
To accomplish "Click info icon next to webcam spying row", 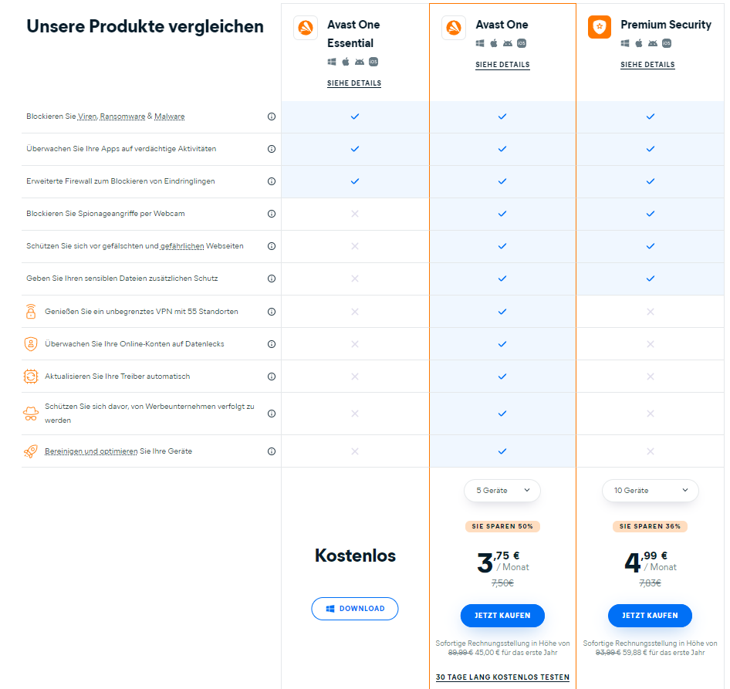I will 272,214.
